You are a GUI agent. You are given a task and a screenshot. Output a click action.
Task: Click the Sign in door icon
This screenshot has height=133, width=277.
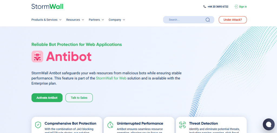[x=236, y=7]
